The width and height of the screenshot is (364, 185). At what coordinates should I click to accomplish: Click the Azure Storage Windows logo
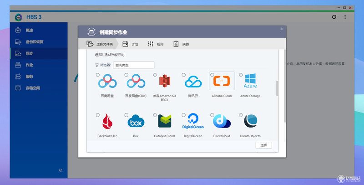[x=250, y=81]
